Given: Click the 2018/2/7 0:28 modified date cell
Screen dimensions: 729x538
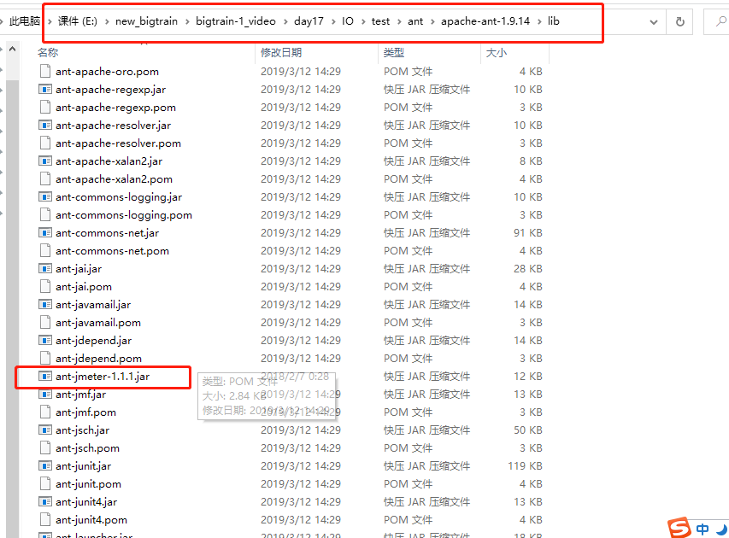Looking at the screenshot, I should [295, 377].
